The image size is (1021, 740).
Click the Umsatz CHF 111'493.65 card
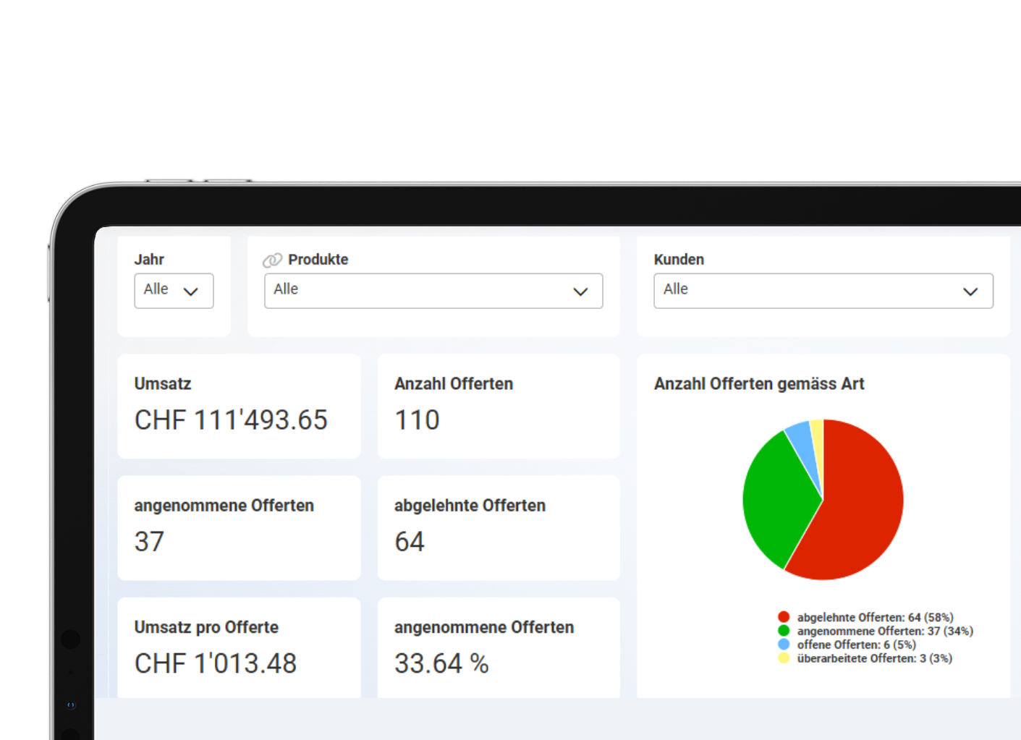[239, 406]
